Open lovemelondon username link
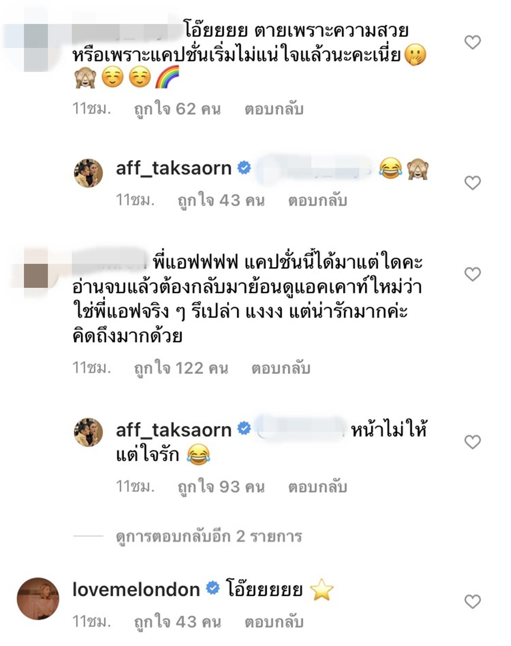511x646 pixels. [136, 590]
